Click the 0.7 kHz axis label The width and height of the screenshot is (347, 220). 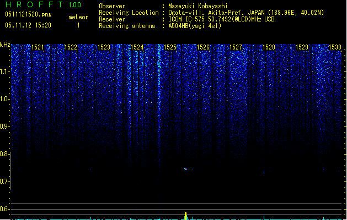click(x=4, y=182)
